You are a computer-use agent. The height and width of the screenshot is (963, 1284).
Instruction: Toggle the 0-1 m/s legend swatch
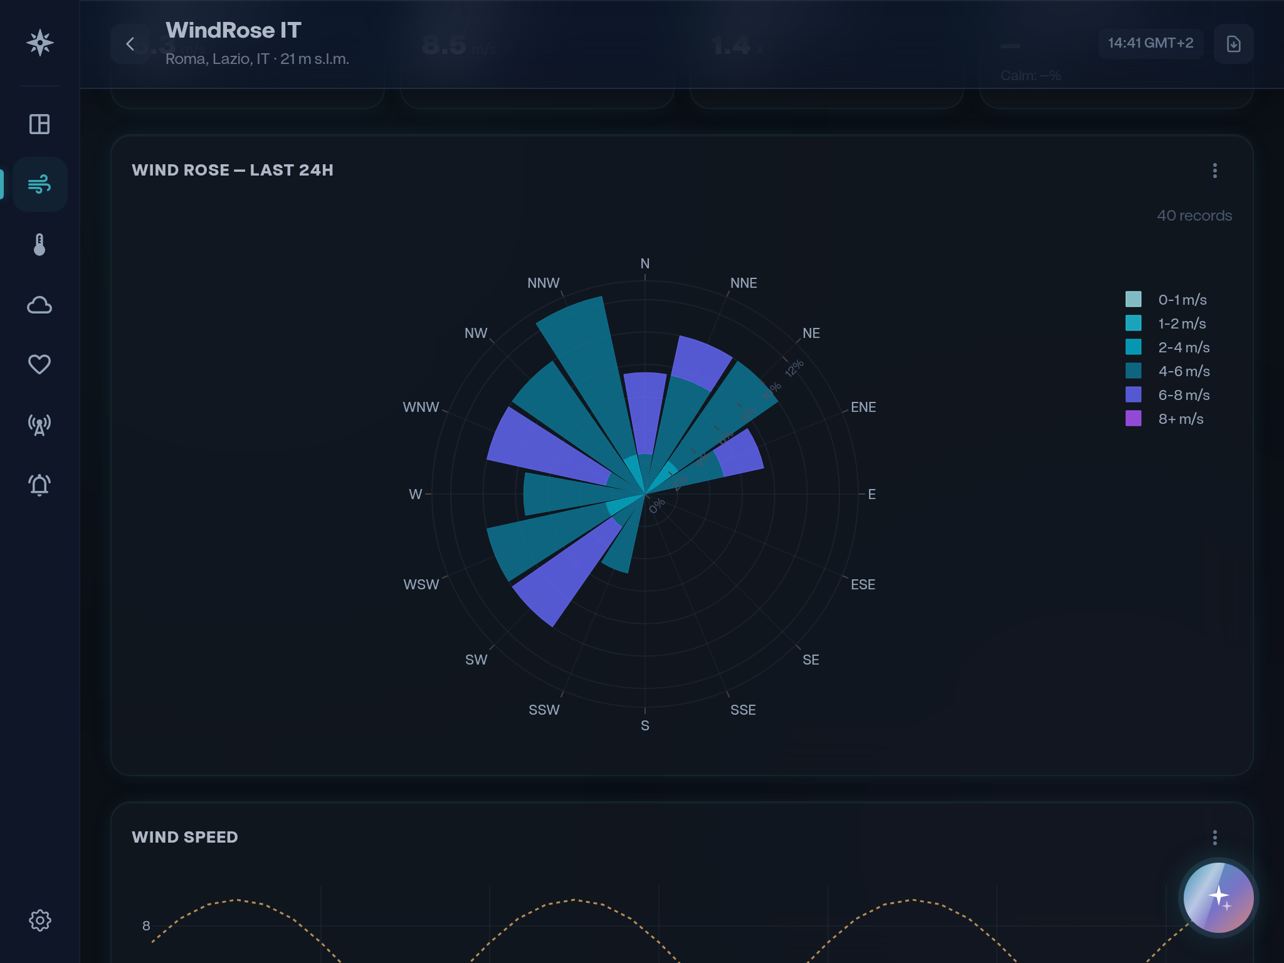1134,299
